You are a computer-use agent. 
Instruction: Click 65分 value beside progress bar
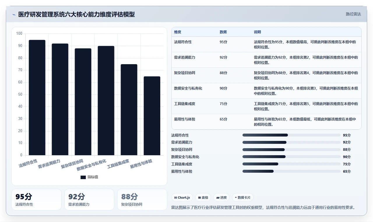click(347, 171)
